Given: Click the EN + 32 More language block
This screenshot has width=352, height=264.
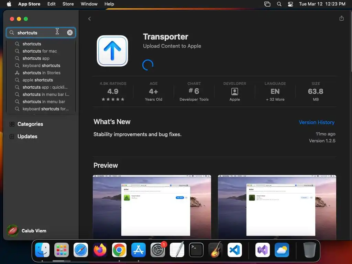Looking at the screenshot, I should pyautogui.click(x=275, y=91).
